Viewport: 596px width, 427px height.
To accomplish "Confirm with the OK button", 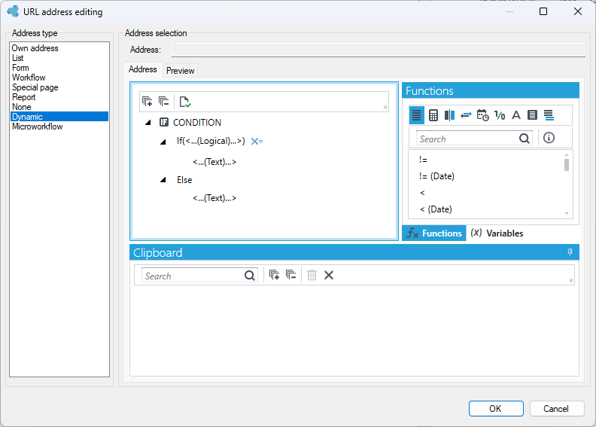I will (496, 409).
